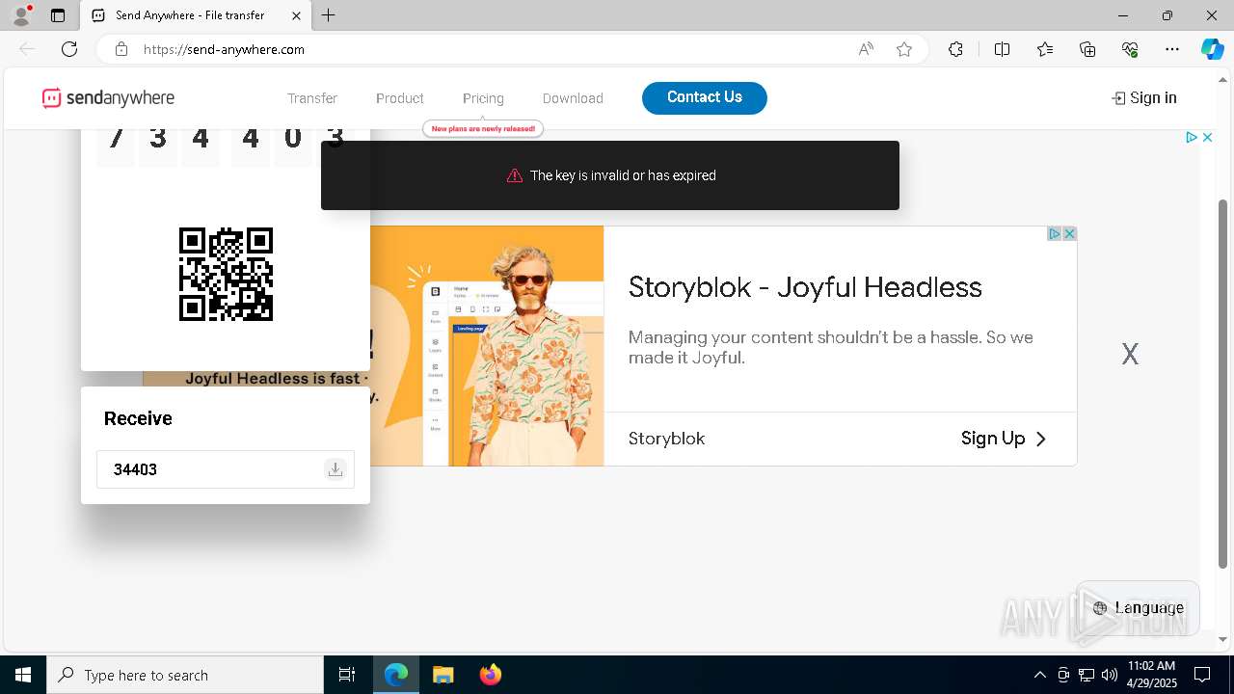
Task: Click the taskbar search box
Action: point(185,675)
